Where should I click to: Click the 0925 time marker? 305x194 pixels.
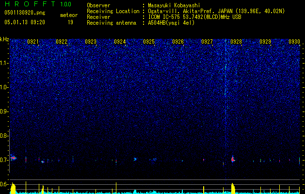pos(149,42)
